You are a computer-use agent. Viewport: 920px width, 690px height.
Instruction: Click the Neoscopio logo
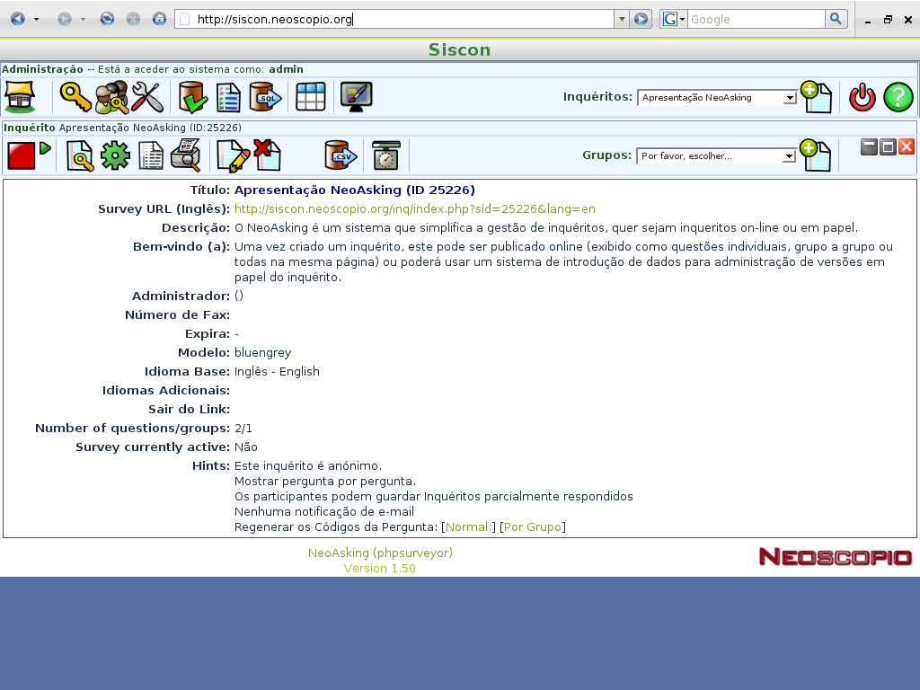(835, 557)
